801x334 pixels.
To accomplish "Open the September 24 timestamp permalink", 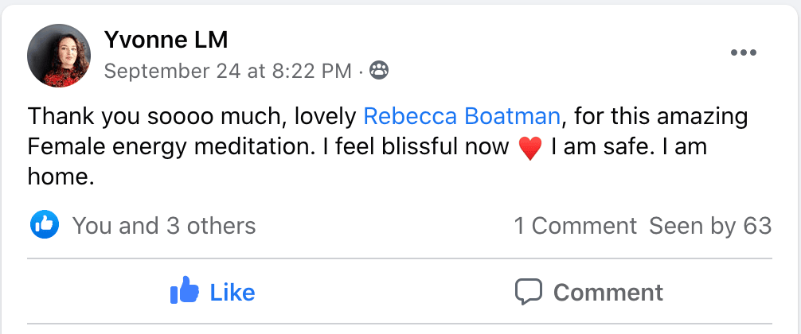I will click(228, 72).
